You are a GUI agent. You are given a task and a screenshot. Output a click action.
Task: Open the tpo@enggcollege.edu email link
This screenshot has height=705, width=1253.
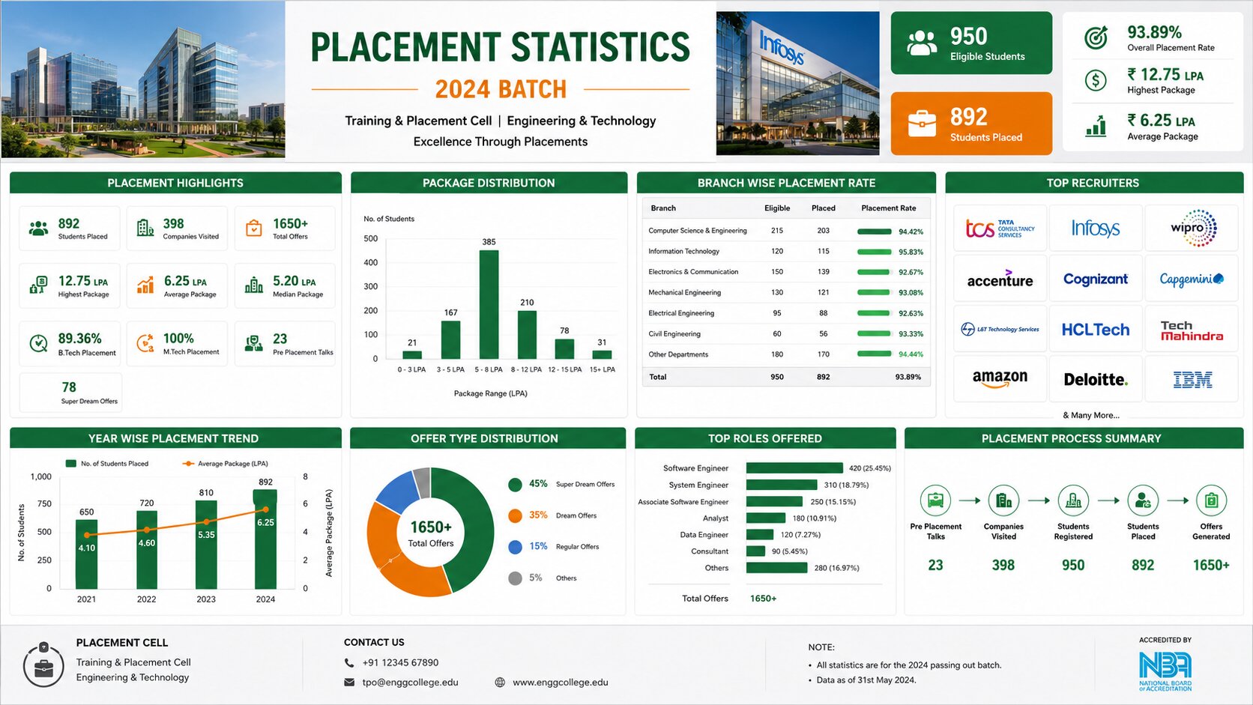point(410,683)
